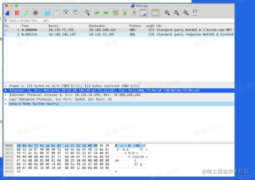
Task: Open capture options circular icon
Action: (36, 13)
